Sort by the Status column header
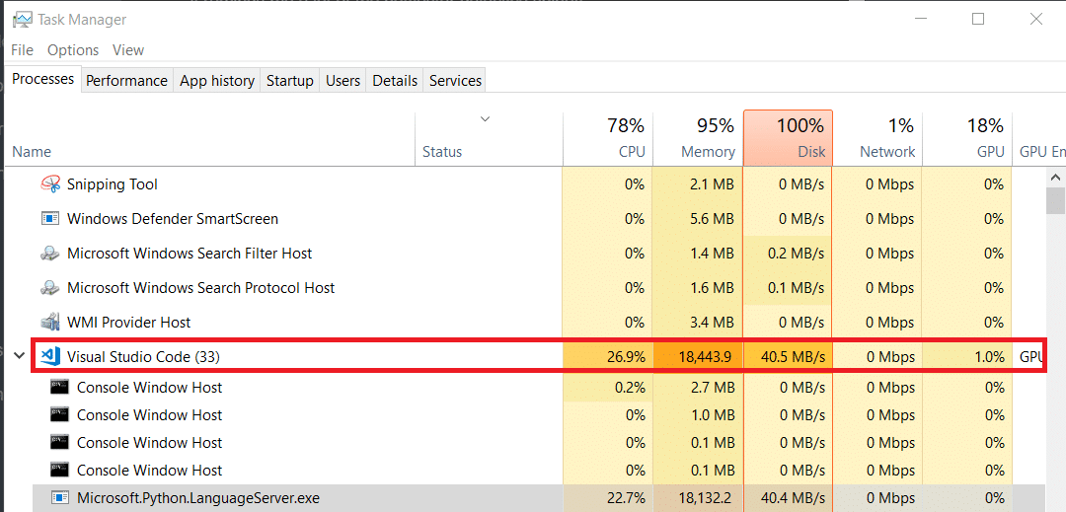This screenshot has width=1066, height=512. (x=489, y=138)
